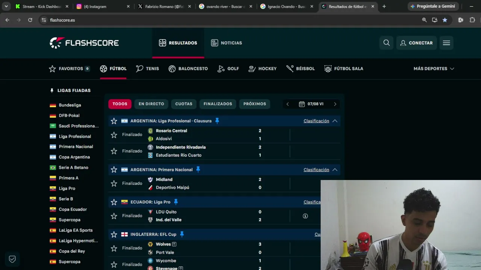Image resolution: width=481 pixels, height=270 pixels.
Task: Switch to Hockey sport tab
Action: (x=262, y=69)
